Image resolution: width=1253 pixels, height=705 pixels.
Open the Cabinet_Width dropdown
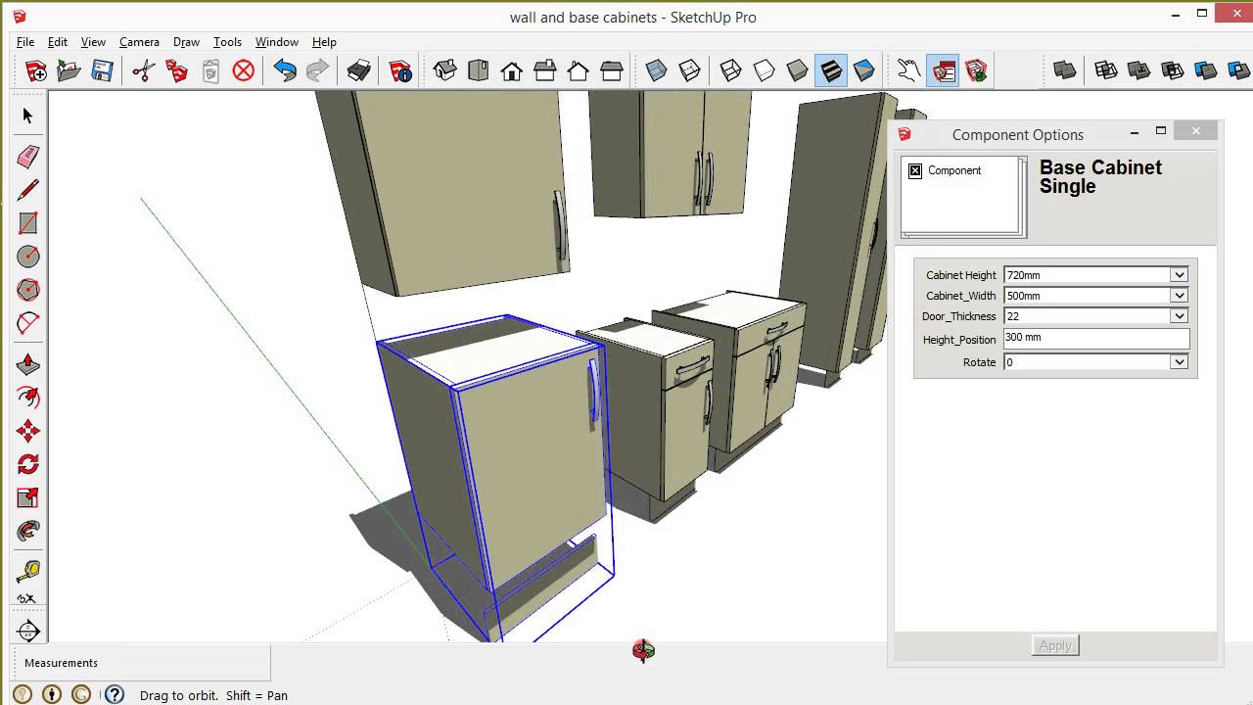pyautogui.click(x=1179, y=296)
